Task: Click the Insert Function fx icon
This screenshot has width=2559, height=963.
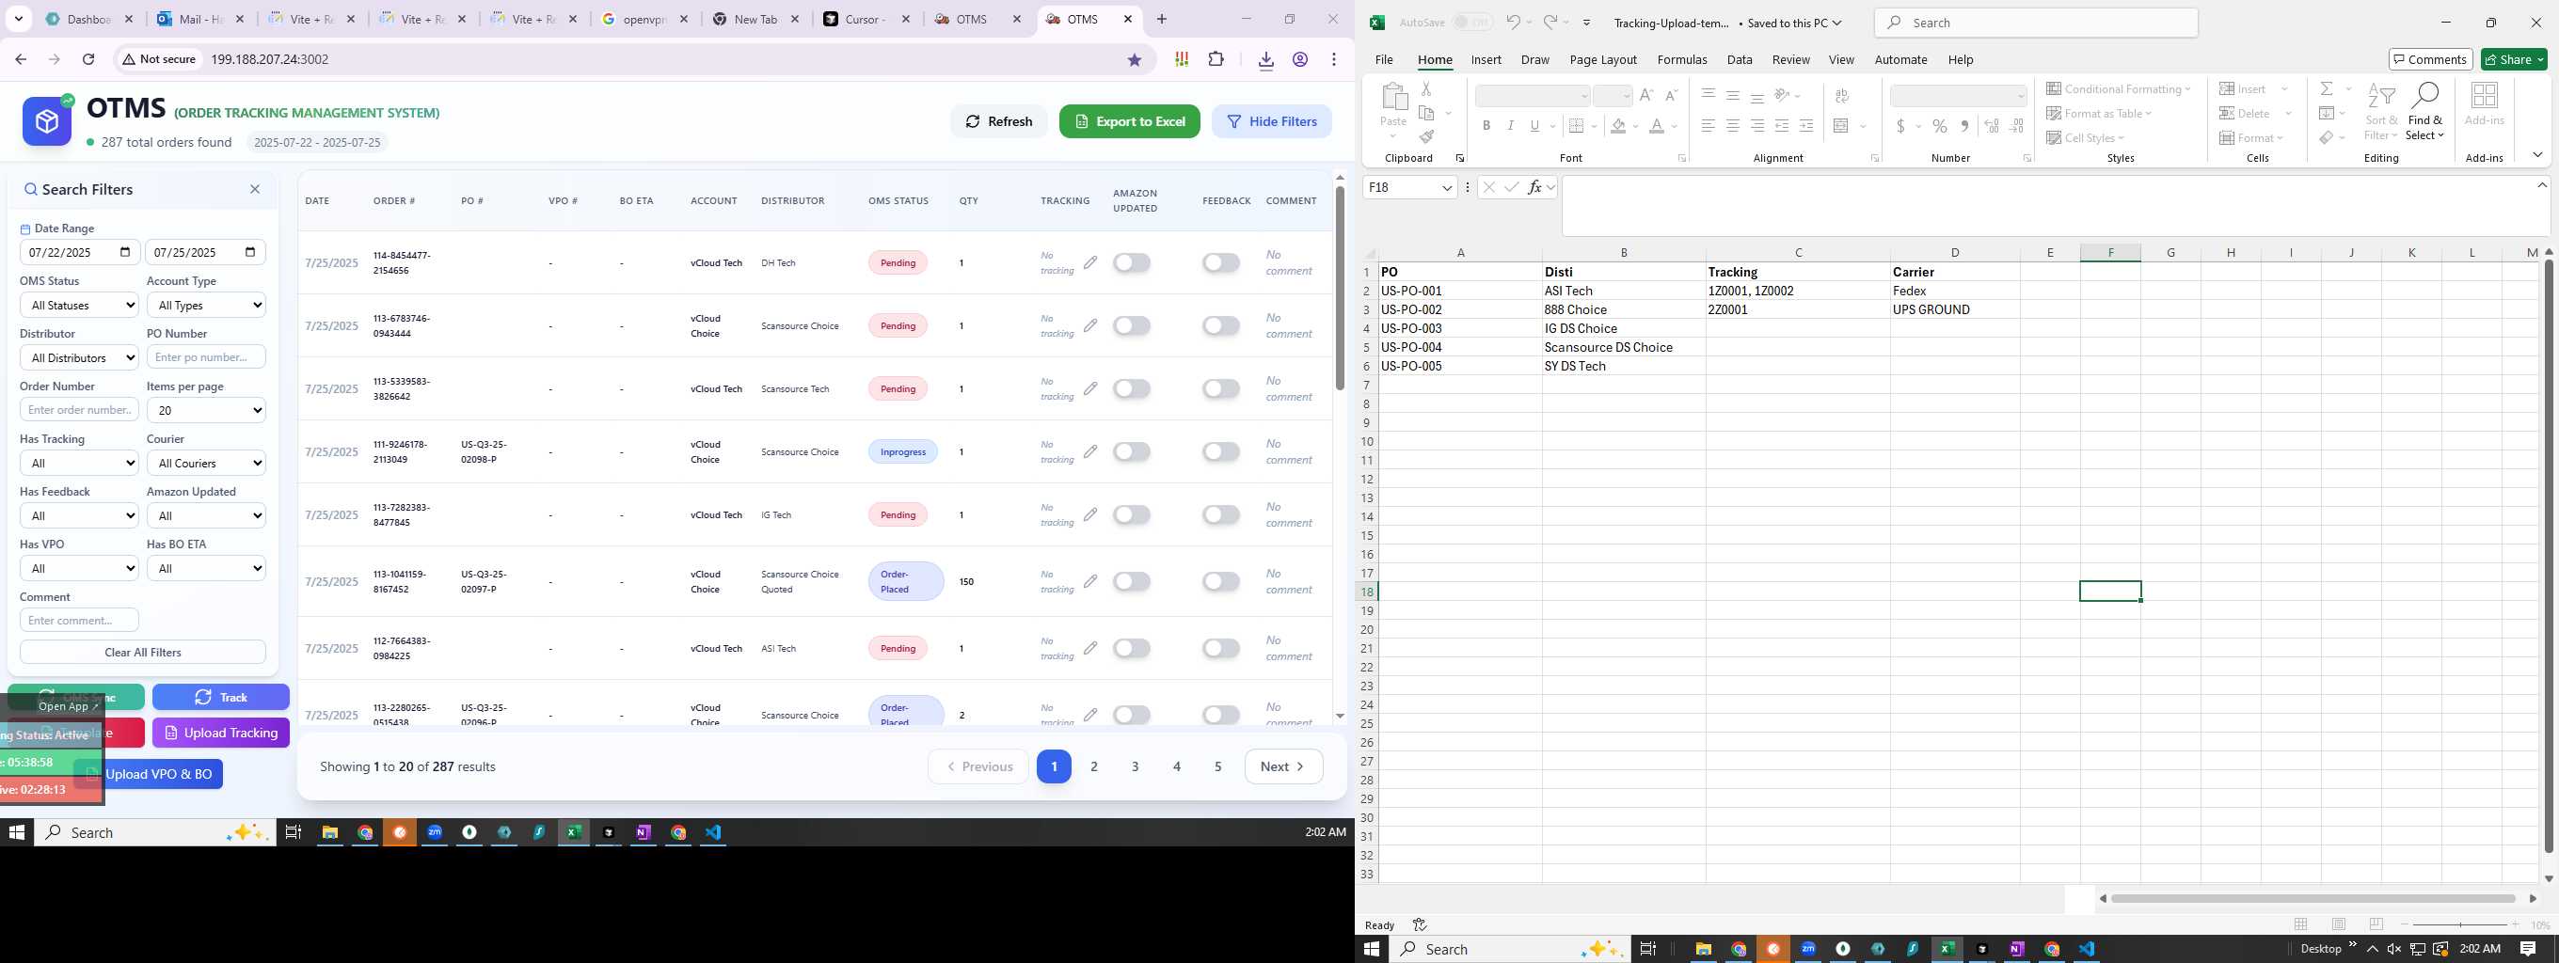Action: 1534,188
